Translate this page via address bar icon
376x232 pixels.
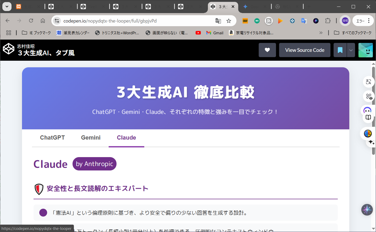tap(218, 21)
